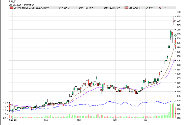The image size is (184, 125).
Task: Click the "buys" legend label
Action: coord(151,8)
